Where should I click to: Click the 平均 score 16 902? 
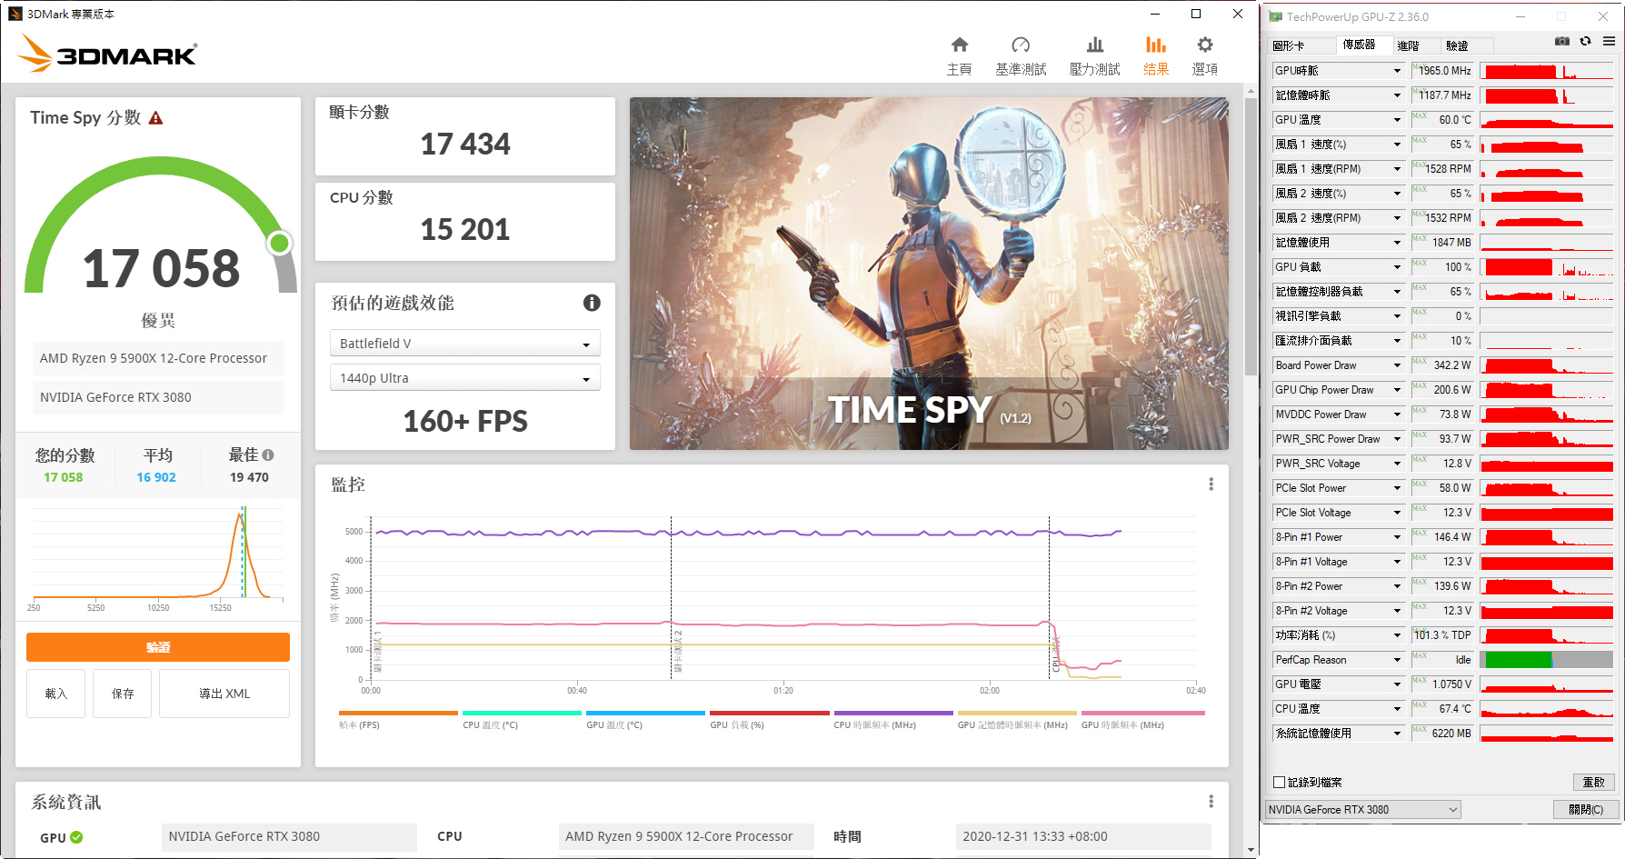(x=156, y=477)
